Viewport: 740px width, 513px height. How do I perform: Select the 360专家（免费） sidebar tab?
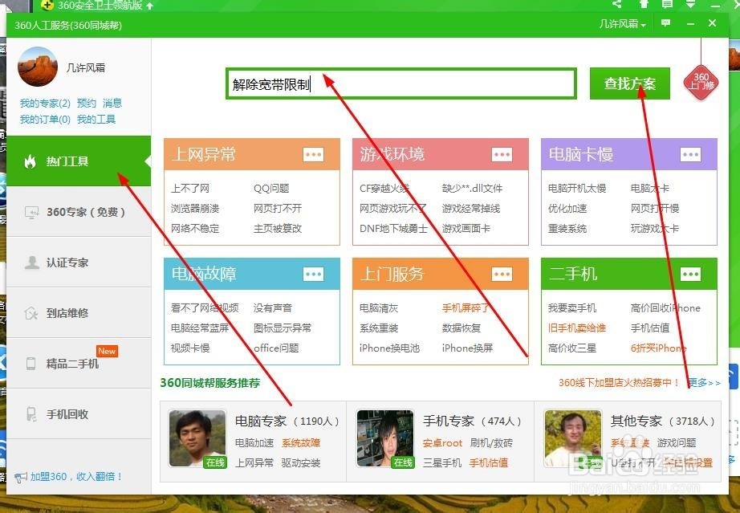(79, 212)
